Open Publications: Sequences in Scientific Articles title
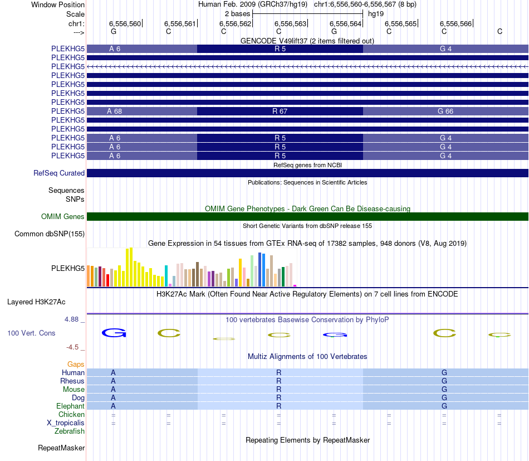This screenshot has height=461, width=529. click(307, 182)
